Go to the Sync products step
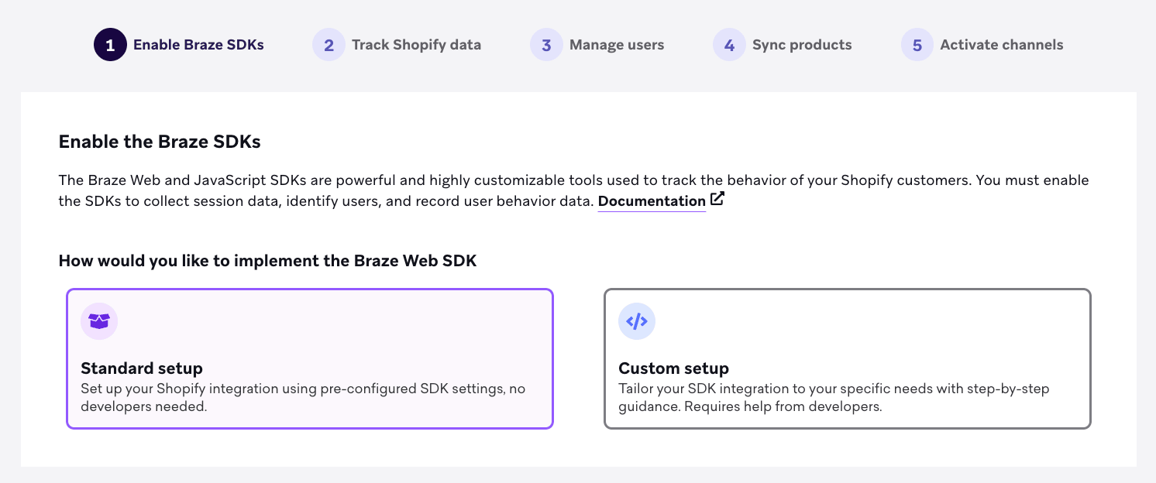Image resolution: width=1156 pixels, height=483 pixels. coord(802,44)
